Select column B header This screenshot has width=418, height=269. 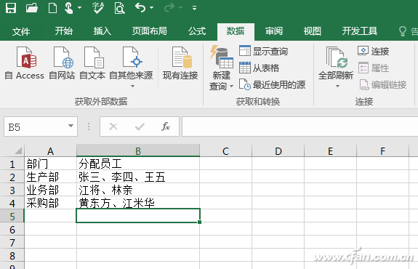click(x=138, y=151)
